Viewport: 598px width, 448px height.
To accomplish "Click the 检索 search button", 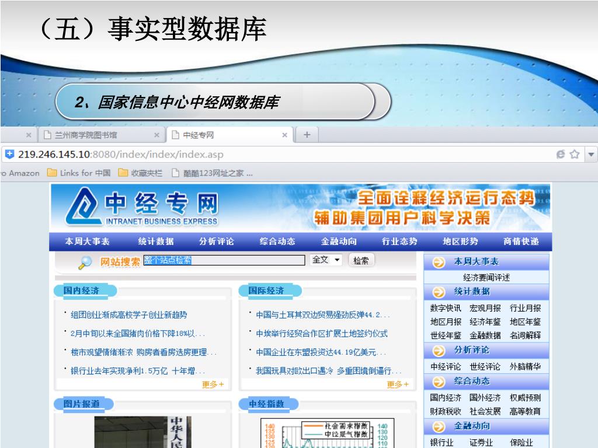I will tap(361, 260).
